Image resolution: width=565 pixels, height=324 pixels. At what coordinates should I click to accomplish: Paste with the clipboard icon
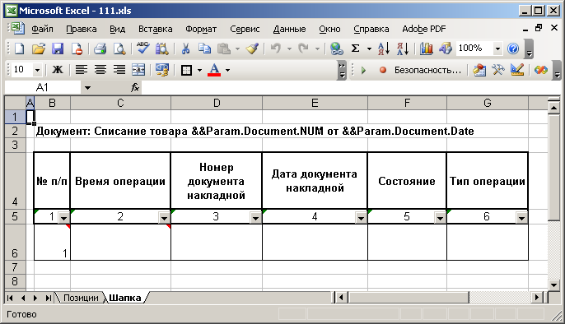(x=224, y=49)
